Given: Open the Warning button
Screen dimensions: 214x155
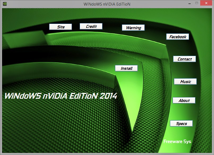Looking at the screenshot, I should tap(133, 28).
